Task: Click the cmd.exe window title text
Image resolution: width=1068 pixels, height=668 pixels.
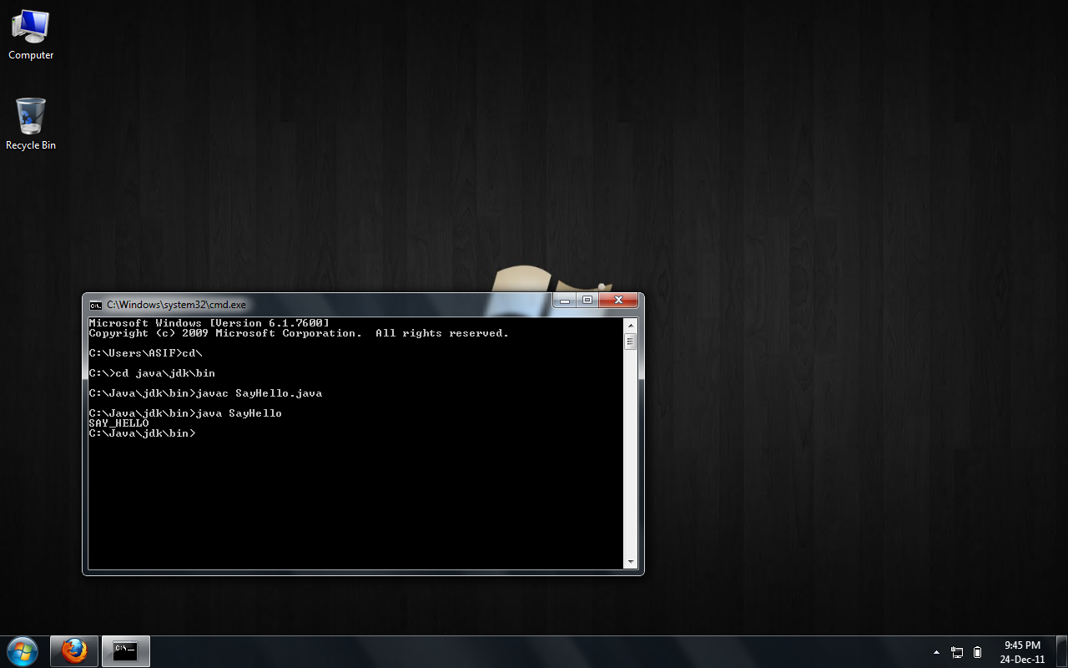Action: coord(176,305)
